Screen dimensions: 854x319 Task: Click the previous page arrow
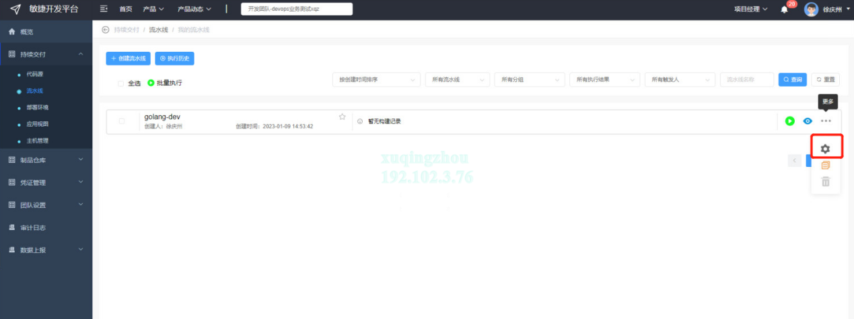(795, 160)
